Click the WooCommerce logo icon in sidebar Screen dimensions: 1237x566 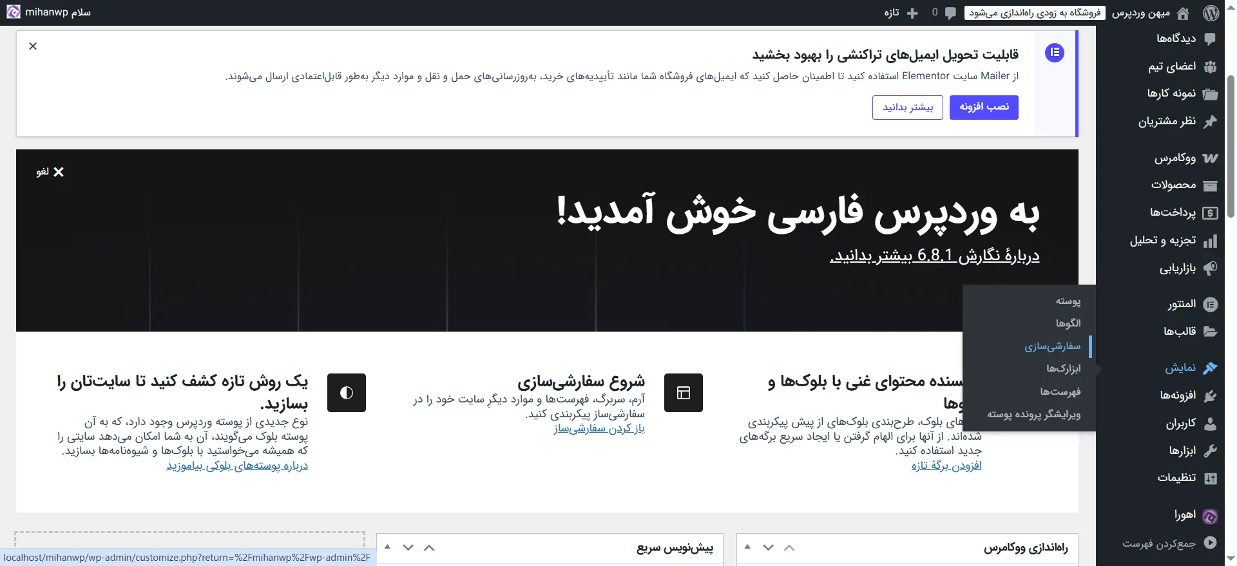1210,158
